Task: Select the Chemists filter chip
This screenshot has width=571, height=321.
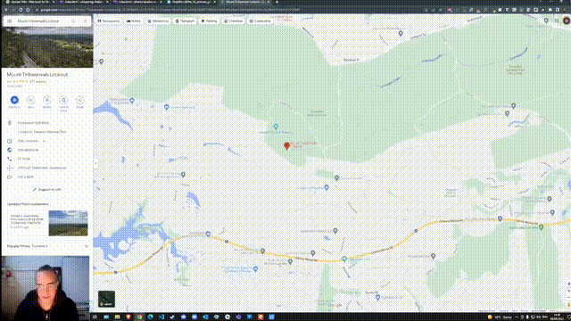Action: pos(234,21)
